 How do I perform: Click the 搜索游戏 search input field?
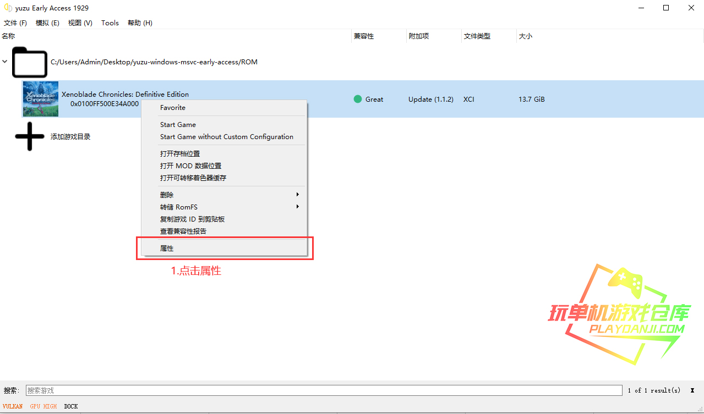[324, 390]
